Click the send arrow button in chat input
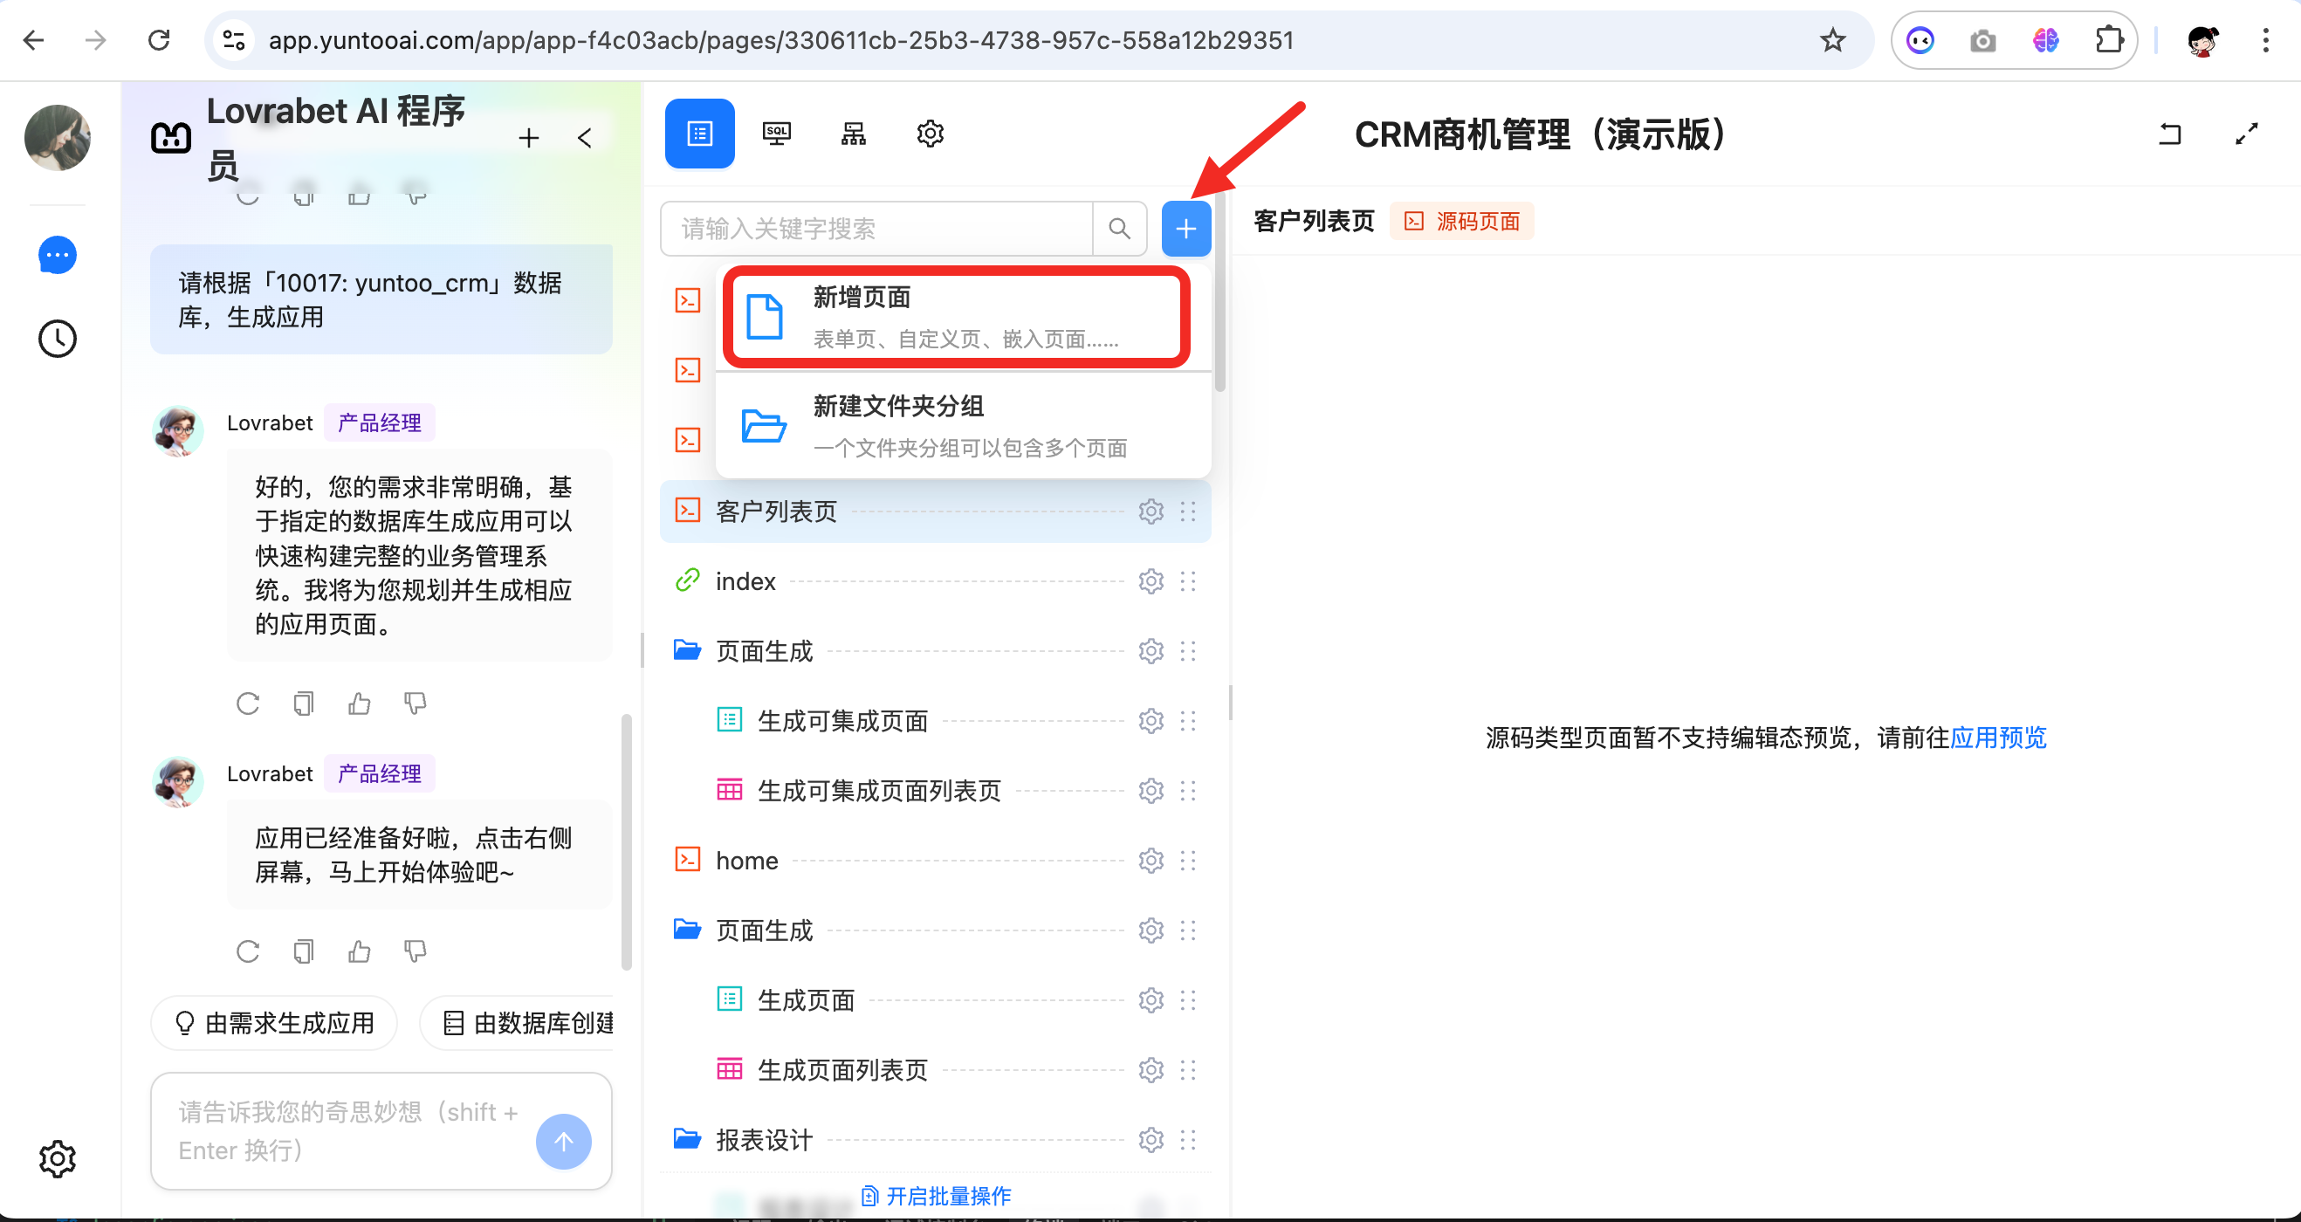 [x=563, y=1141]
